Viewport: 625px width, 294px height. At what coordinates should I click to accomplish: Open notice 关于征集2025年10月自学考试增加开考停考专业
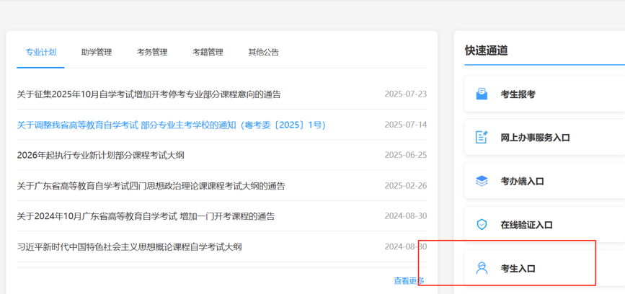149,94
